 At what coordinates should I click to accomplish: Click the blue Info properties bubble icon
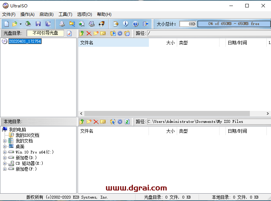tap(126, 24)
